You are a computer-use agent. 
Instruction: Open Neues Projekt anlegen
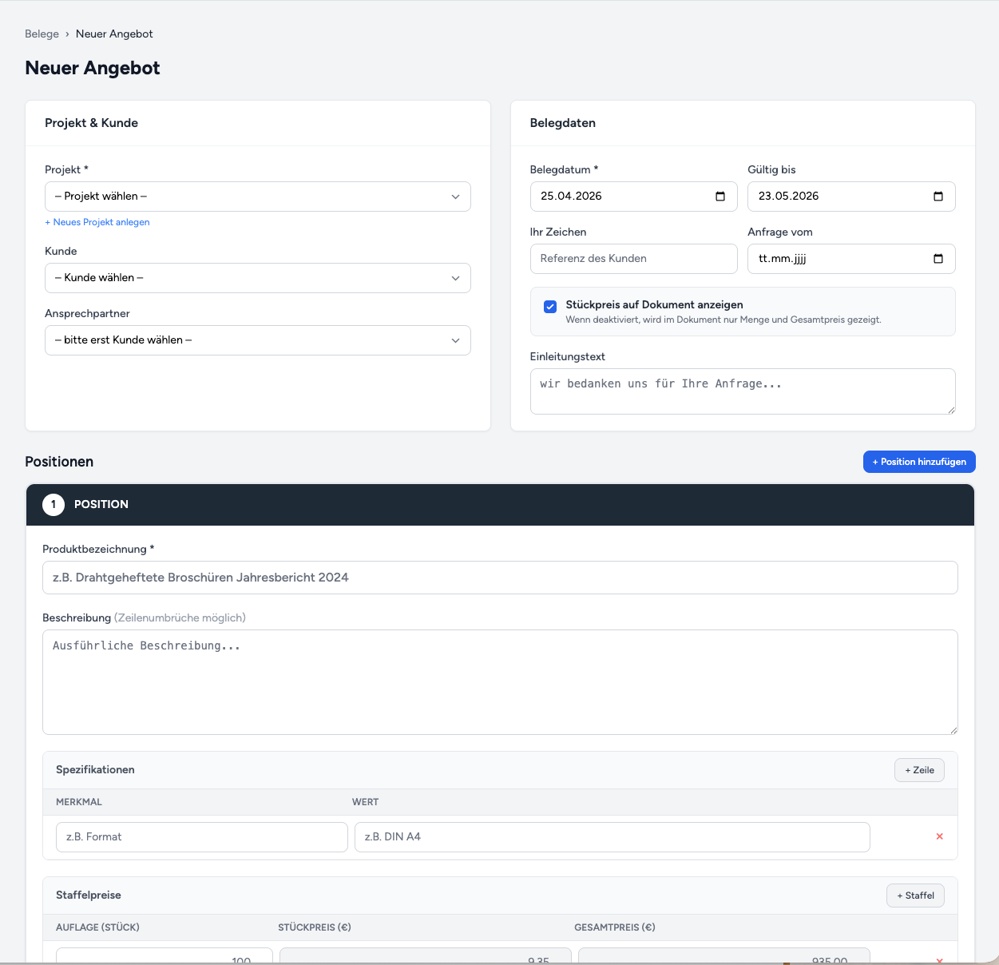97,222
